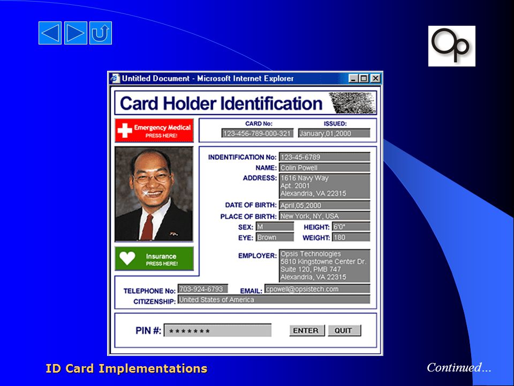Close the Untitled Document window
The image size is (514, 386).
pos(375,78)
